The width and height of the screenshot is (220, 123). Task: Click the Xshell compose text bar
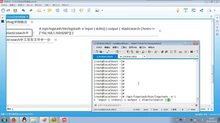pyautogui.click(x=143, y=105)
